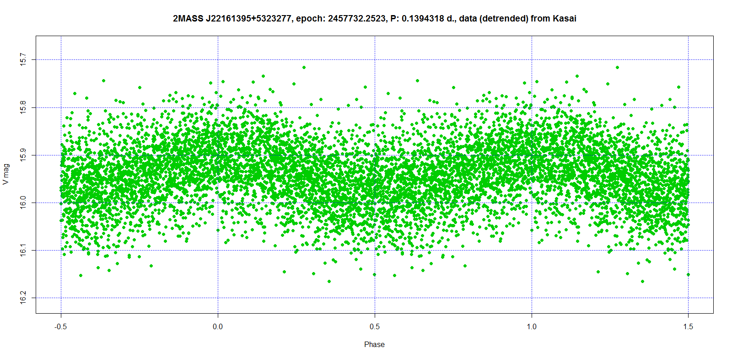This screenshot has width=732, height=358.
Task: Click the y-axis tick label 15.9
Action: (x=23, y=155)
